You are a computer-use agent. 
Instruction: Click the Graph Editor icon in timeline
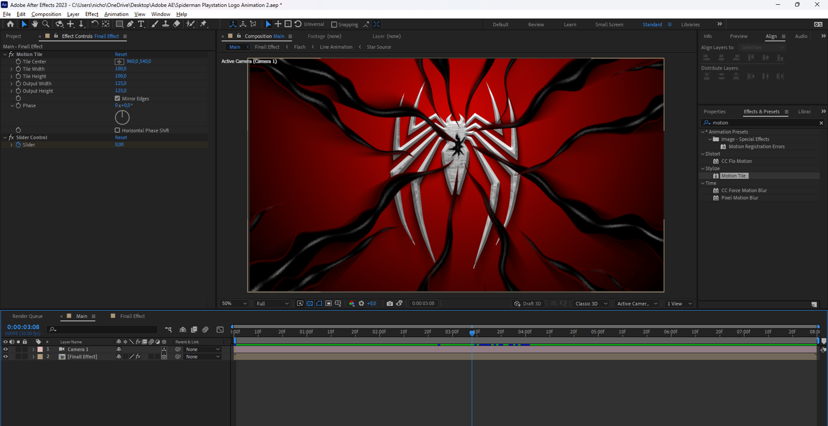(220, 330)
